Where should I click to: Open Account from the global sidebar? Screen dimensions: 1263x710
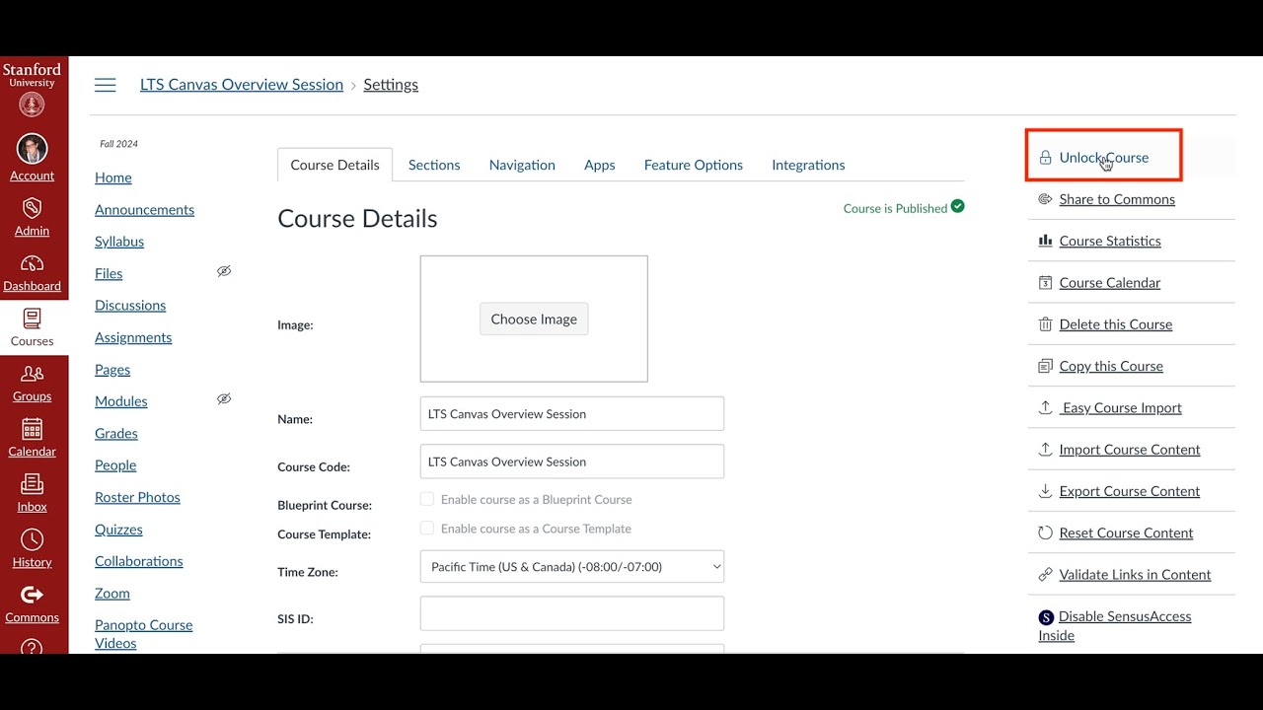coord(32,158)
